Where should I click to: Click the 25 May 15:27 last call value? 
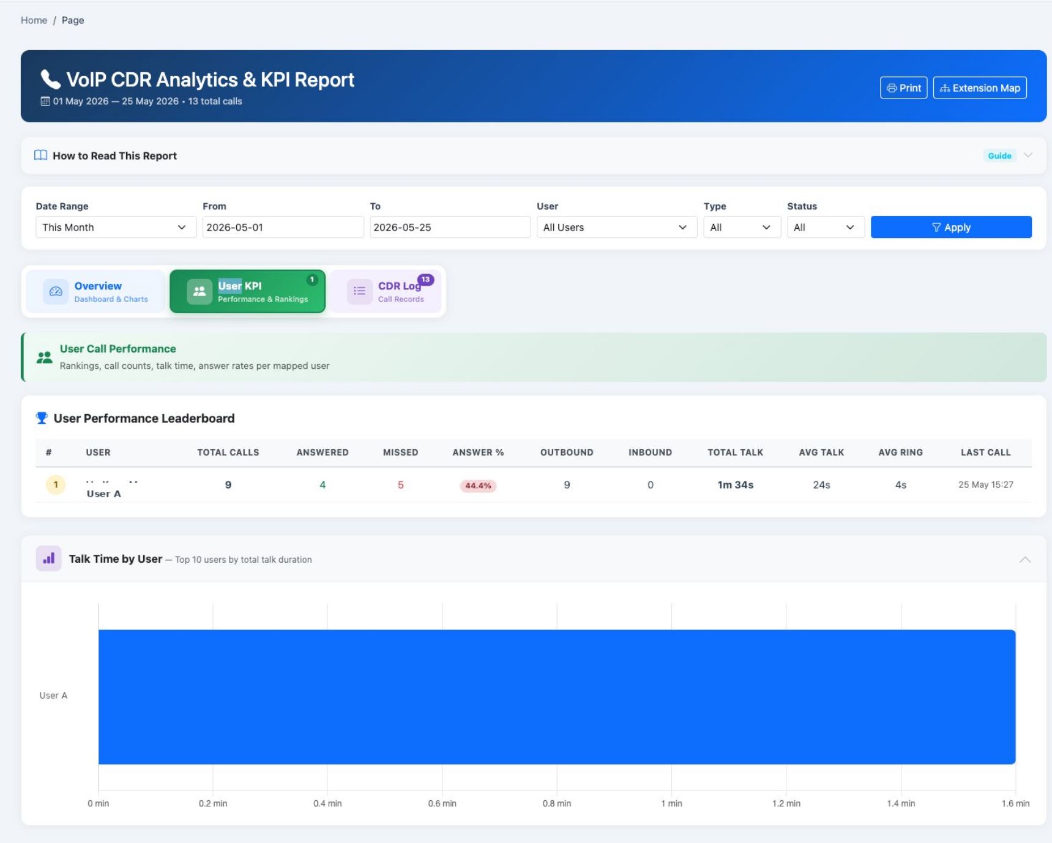click(985, 485)
